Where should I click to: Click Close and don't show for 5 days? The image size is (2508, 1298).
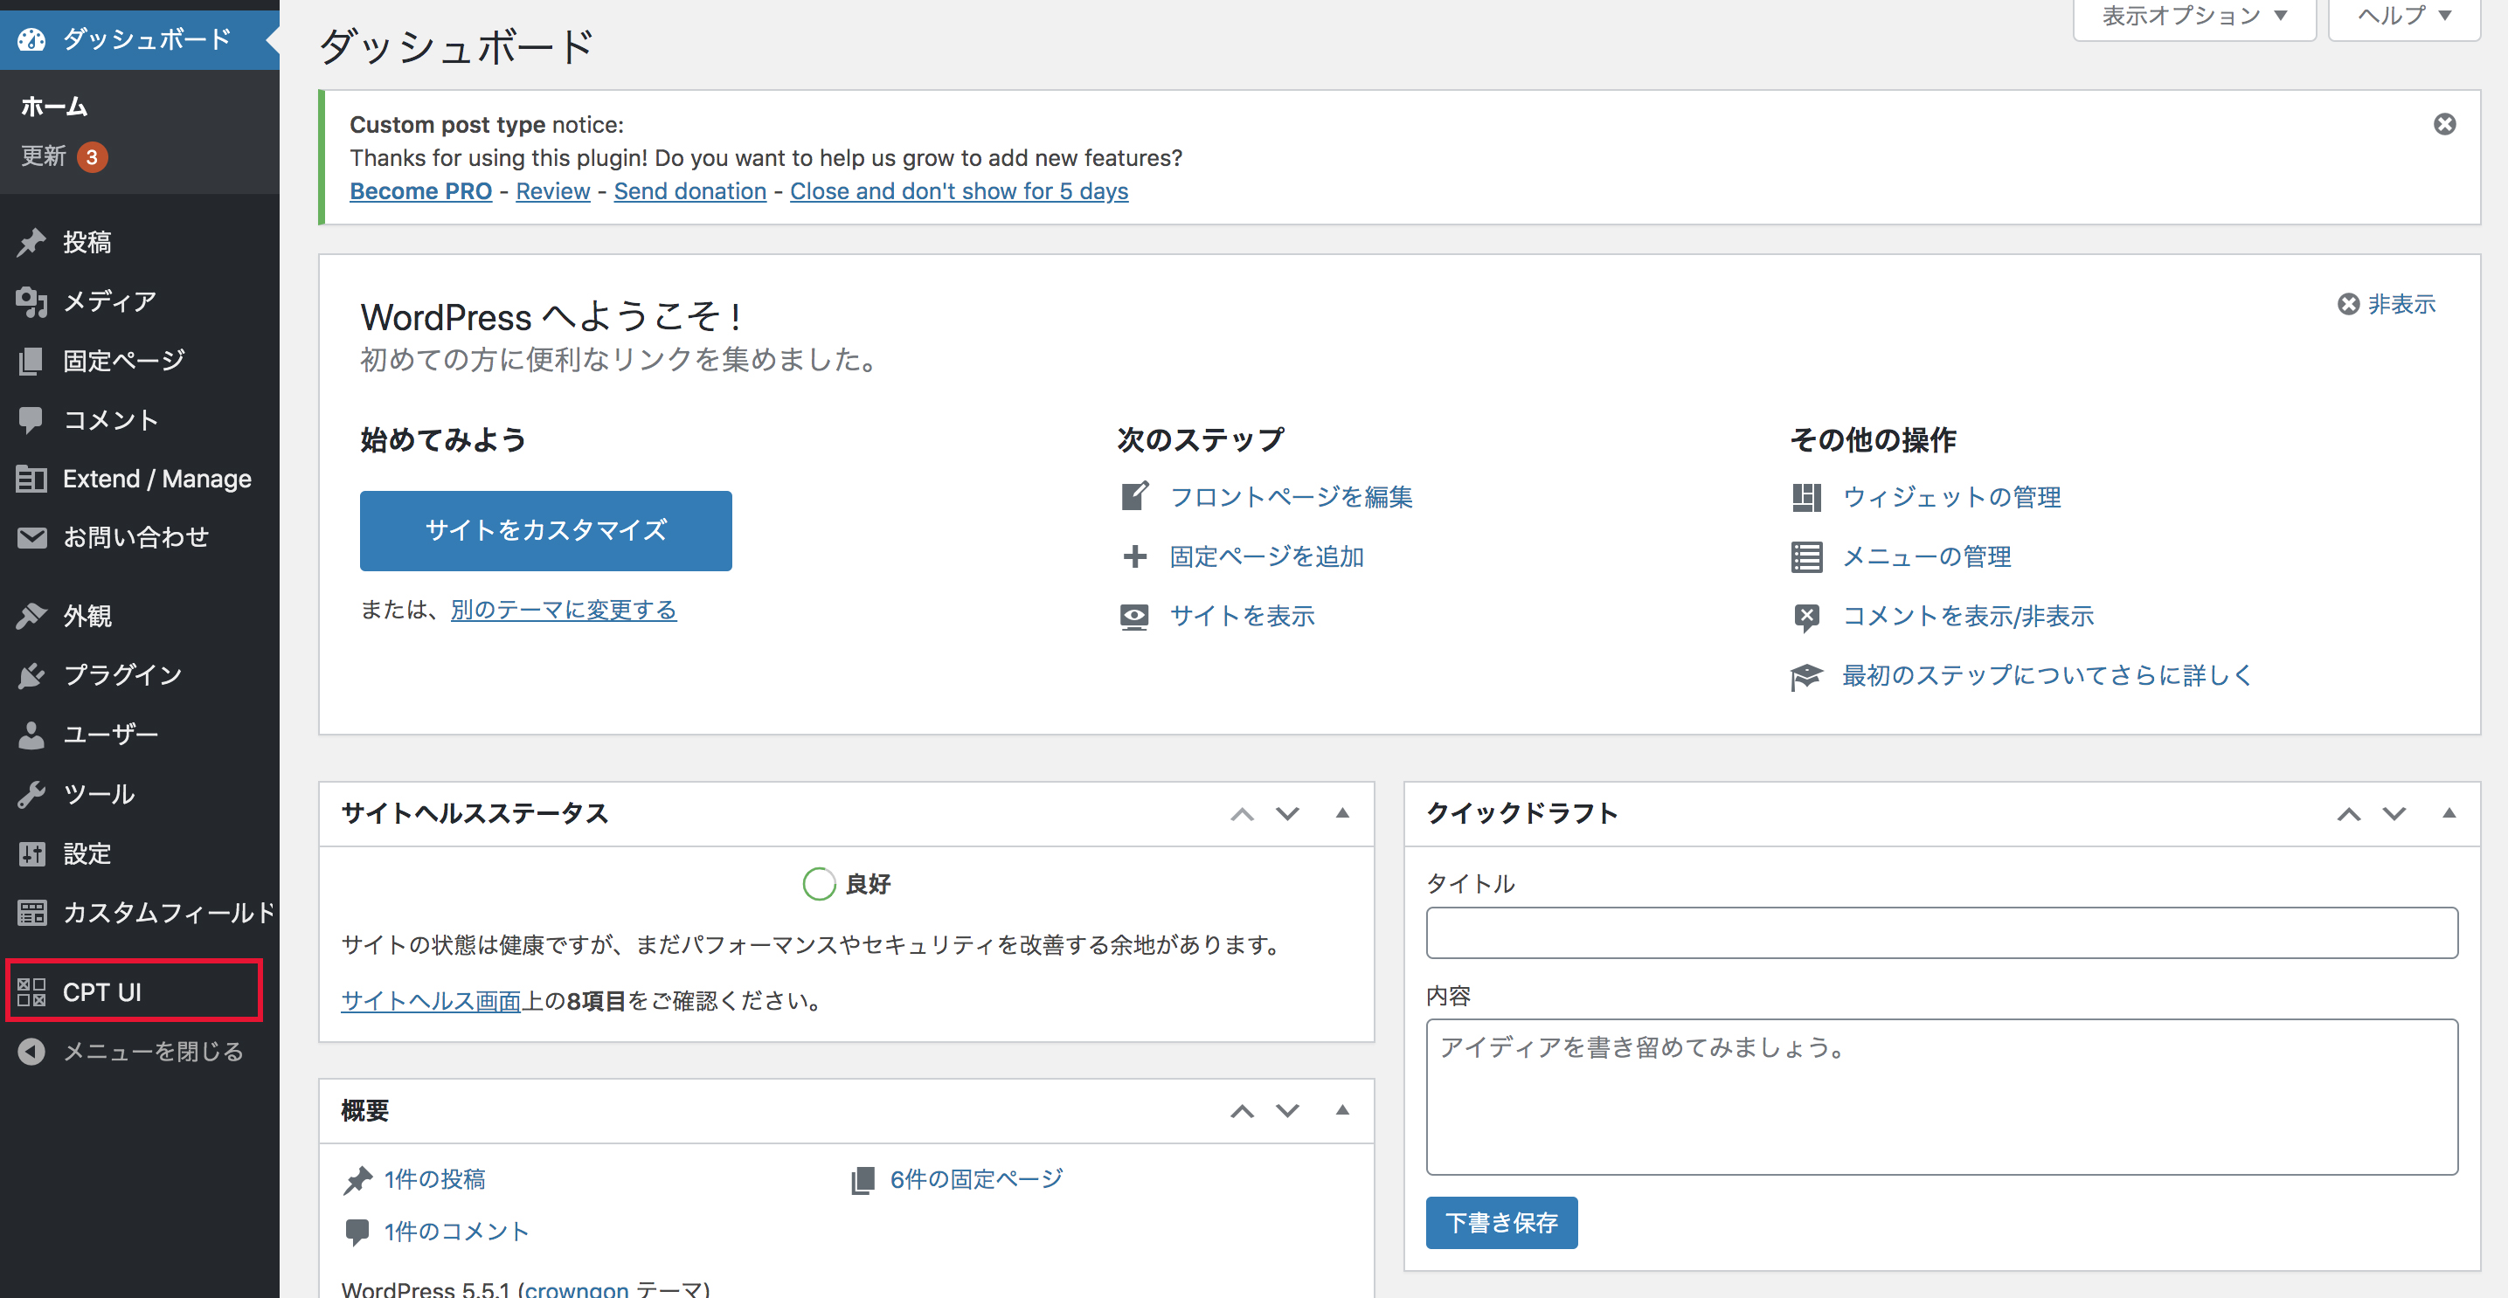point(959,191)
